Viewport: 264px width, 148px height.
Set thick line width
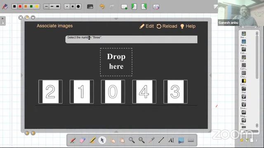click(x=58, y=7)
